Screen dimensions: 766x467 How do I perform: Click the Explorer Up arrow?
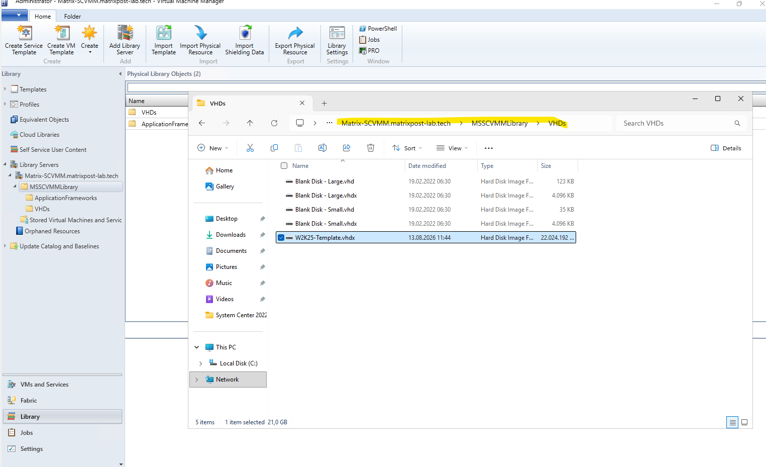pyautogui.click(x=250, y=123)
